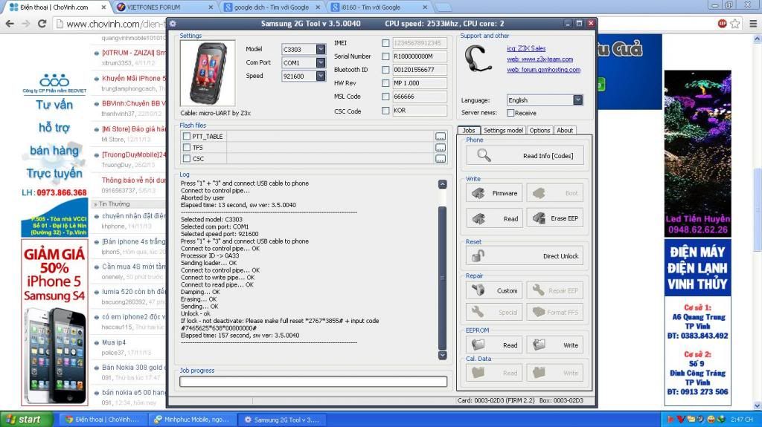Click the Windows start button

coord(26,420)
